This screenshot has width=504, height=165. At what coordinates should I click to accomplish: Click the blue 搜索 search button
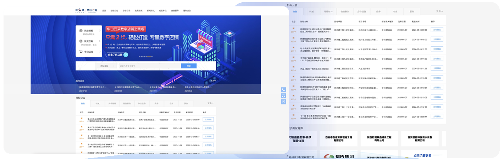pyautogui.click(x=189, y=66)
